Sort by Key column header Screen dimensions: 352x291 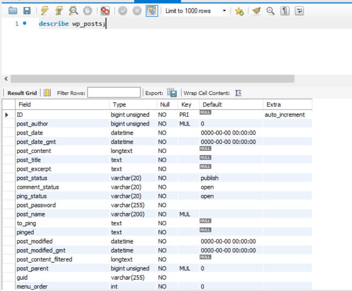[x=189, y=105]
